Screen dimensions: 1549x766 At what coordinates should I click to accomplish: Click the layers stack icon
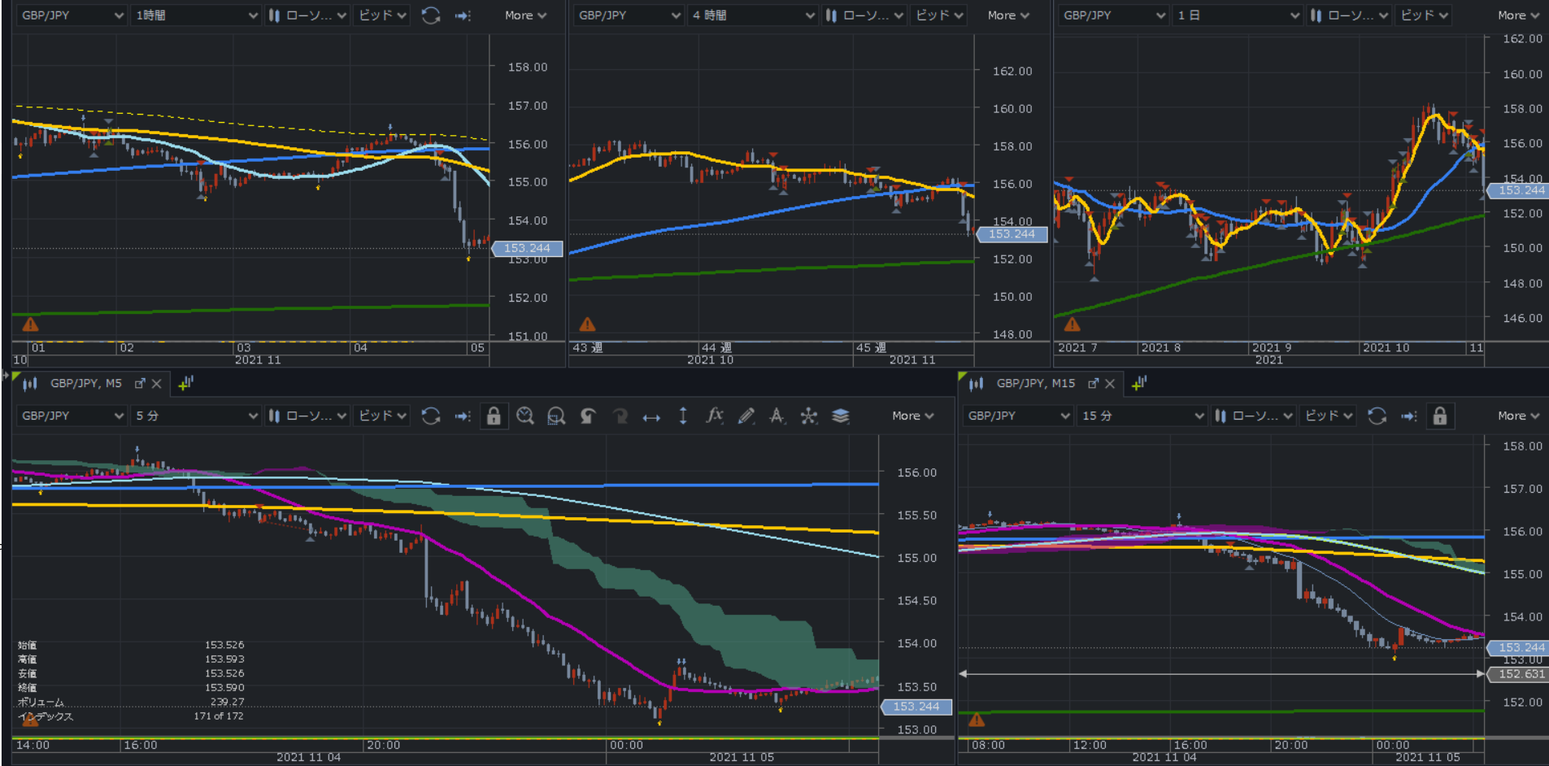(x=841, y=416)
